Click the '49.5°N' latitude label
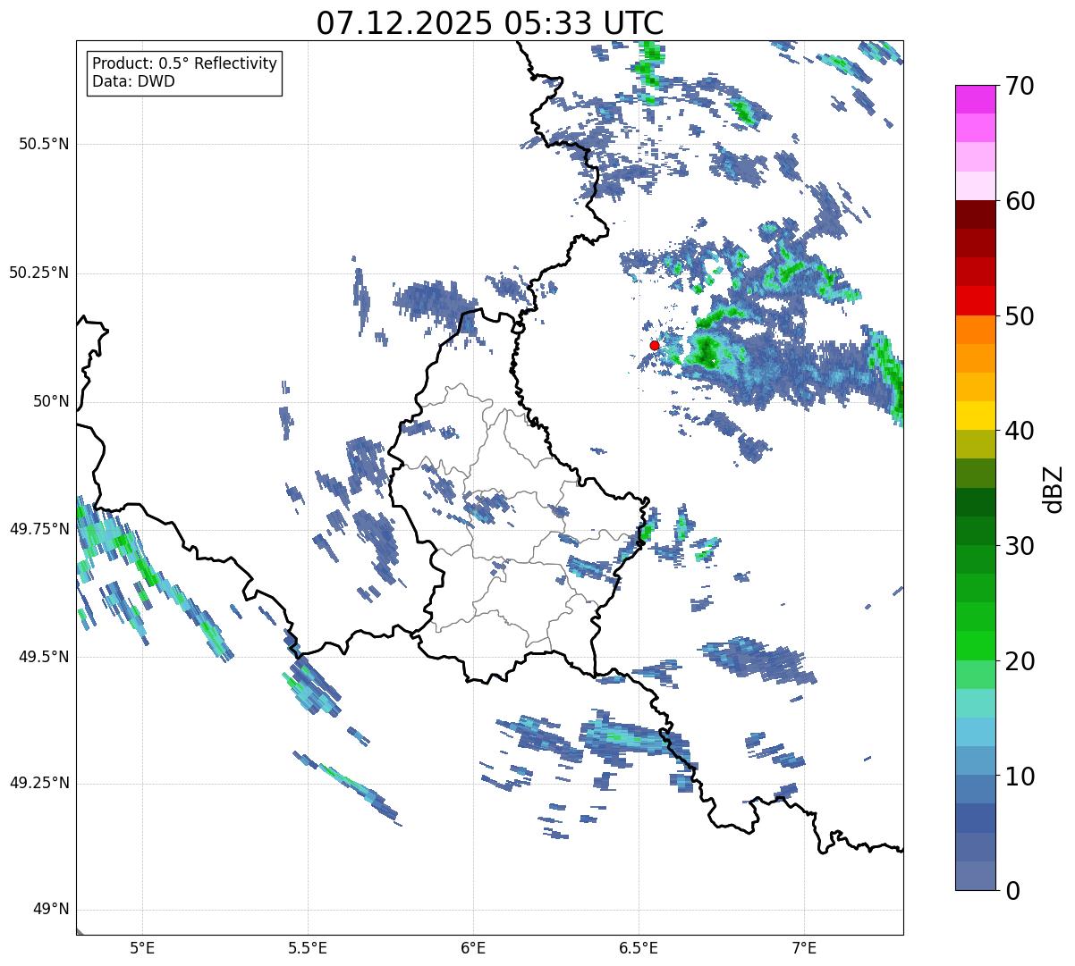This screenshot has width=1075, height=966. [44, 657]
